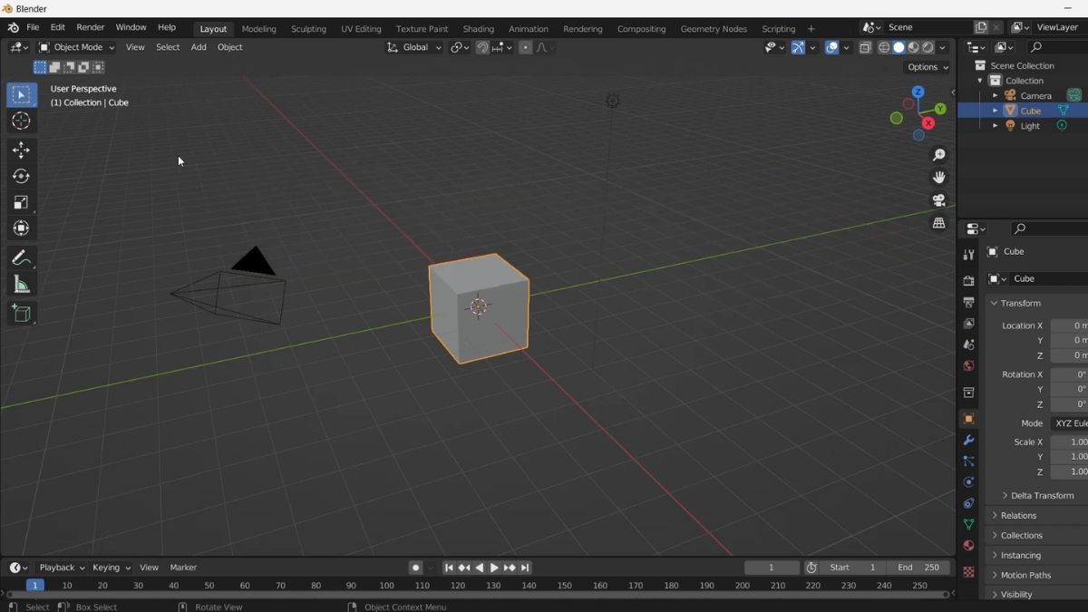1088x612 pixels.
Task: Open the Playback dropdown in timeline
Action: (x=62, y=568)
